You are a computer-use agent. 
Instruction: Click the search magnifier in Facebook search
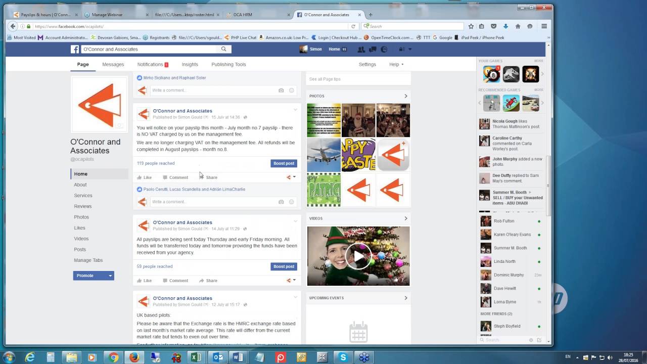[223, 49]
